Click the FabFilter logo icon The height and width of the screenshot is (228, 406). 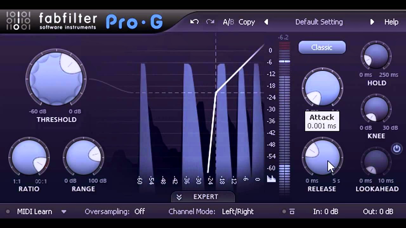17,21
